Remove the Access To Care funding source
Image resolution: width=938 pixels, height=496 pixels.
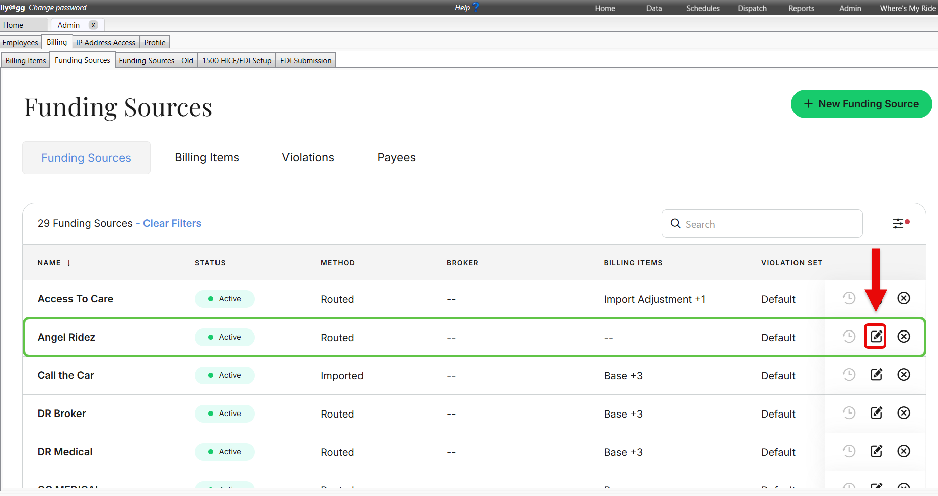[x=904, y=298]
